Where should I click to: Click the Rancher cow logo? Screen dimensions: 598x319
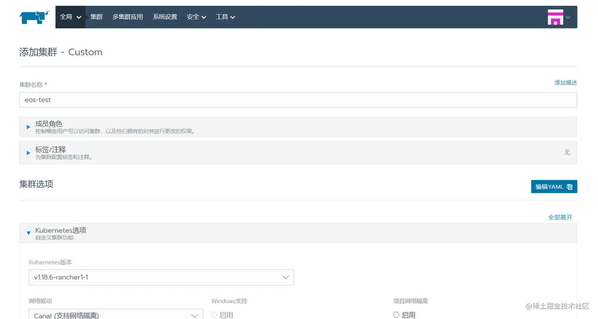point(34,17)
